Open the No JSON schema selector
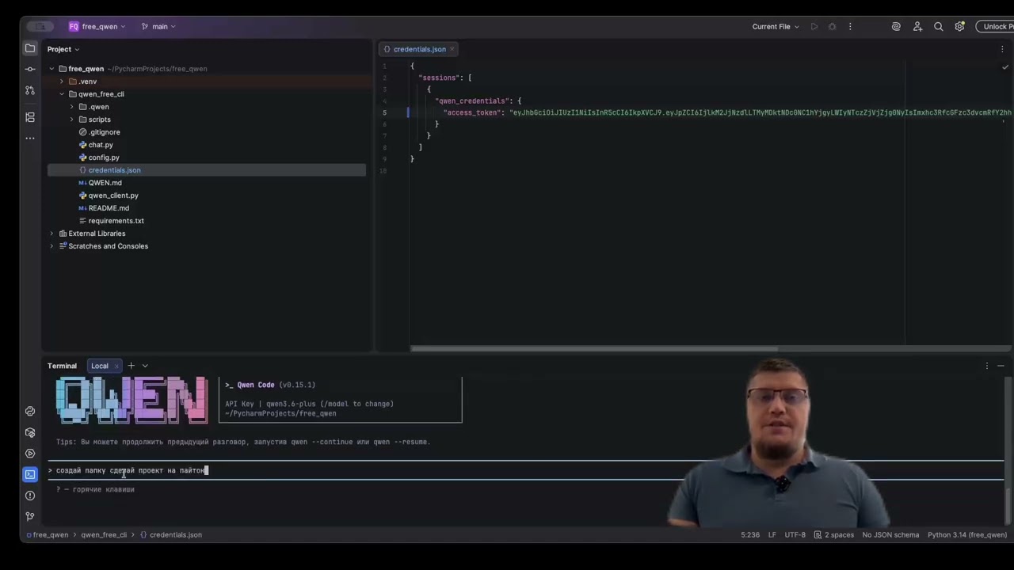This screenshot has width=1014, height=570. [890, 535]
